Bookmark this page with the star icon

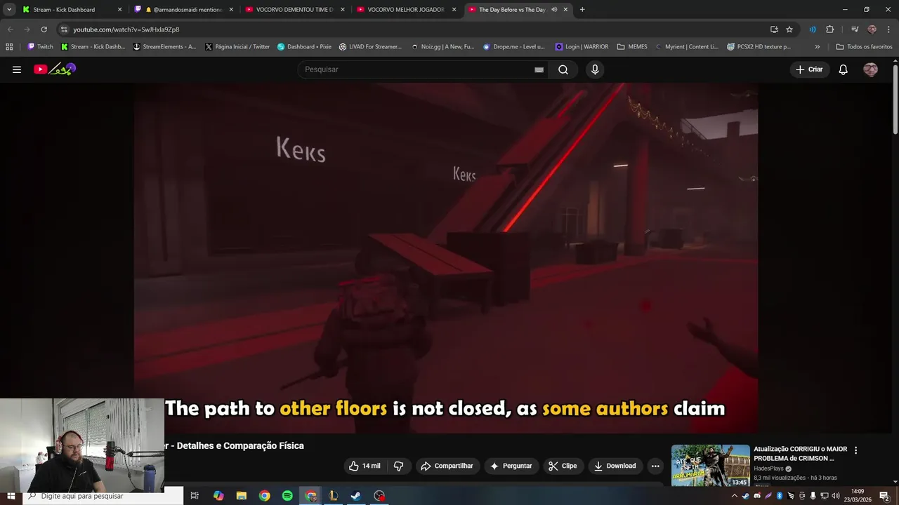(789, 29)
